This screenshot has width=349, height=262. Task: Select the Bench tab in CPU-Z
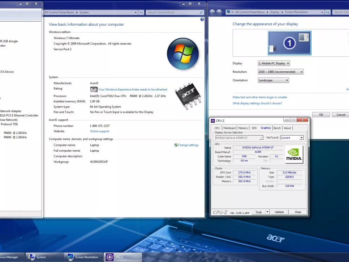(x=277, y=128)
